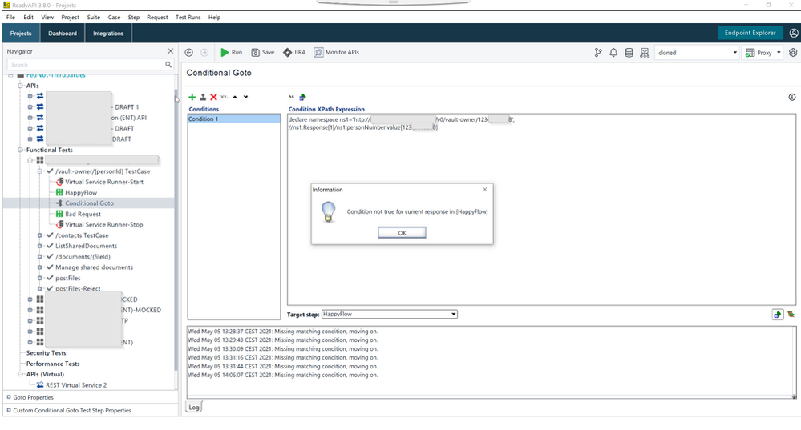Click OK in the Information dialog
The height and width of the screenshot is (430, 801).
click(402, 232)
